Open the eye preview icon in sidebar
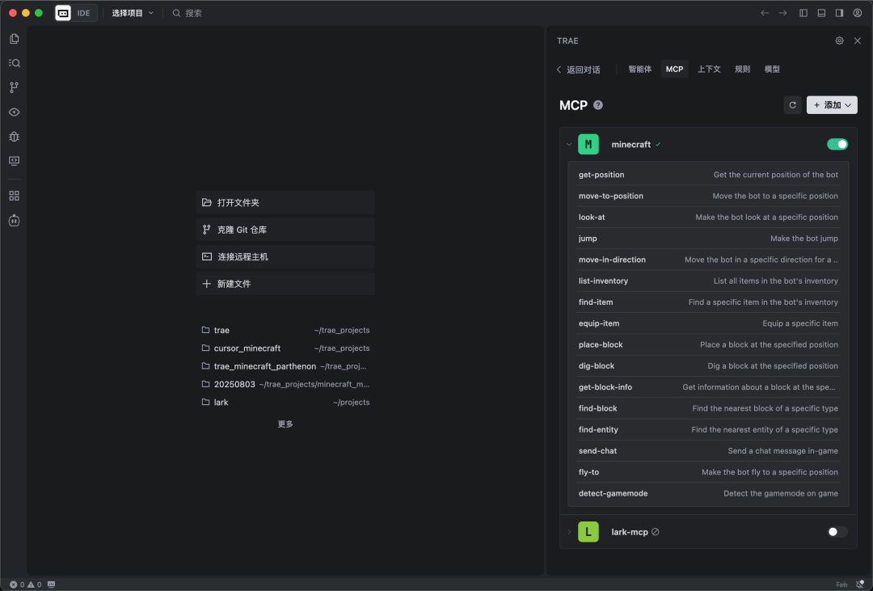This screenshot has height=591, width=873. (x=14, y=112)
